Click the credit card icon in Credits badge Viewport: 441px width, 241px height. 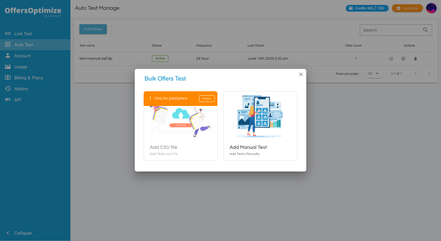pos(351,8)
